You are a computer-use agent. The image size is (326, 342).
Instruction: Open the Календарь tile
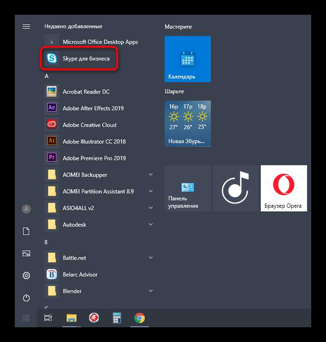click(188, 59)
